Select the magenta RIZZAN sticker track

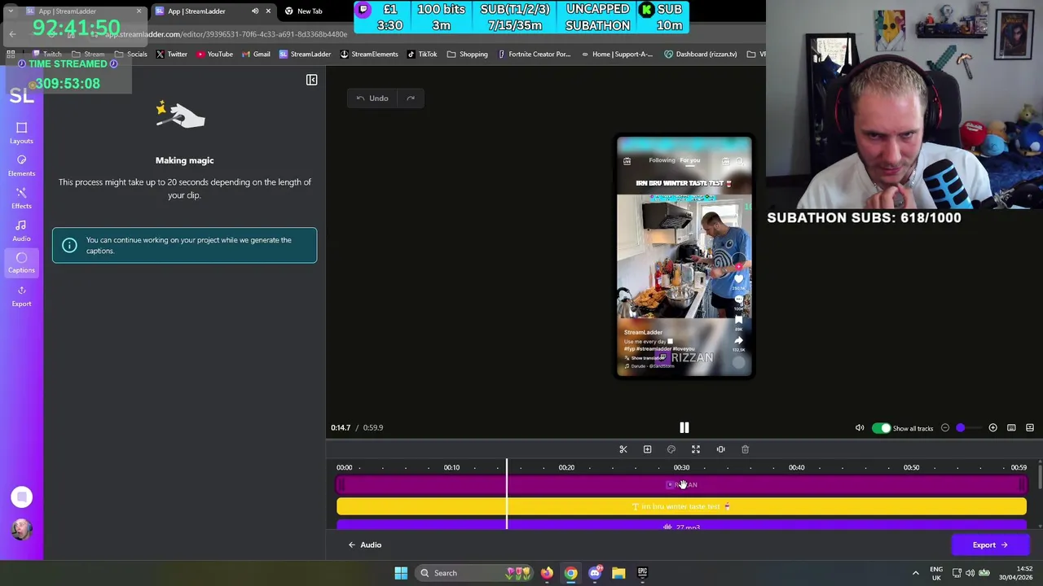681,485
